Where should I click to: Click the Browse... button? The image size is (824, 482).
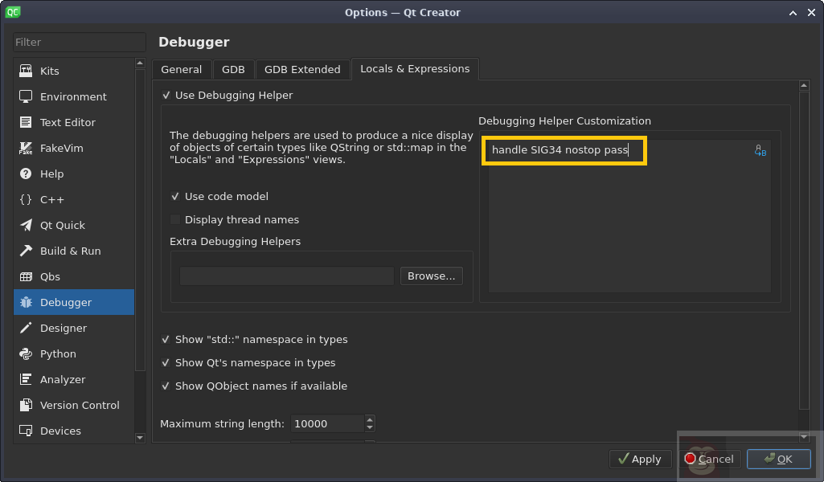[431, 276]
